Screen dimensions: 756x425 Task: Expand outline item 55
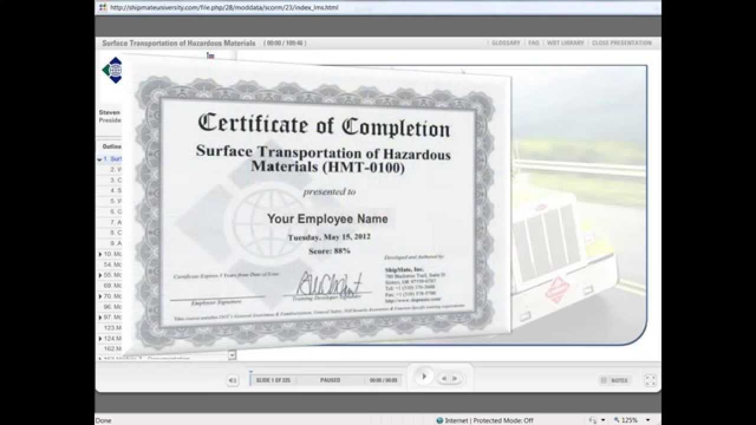[x=100, y=276]
